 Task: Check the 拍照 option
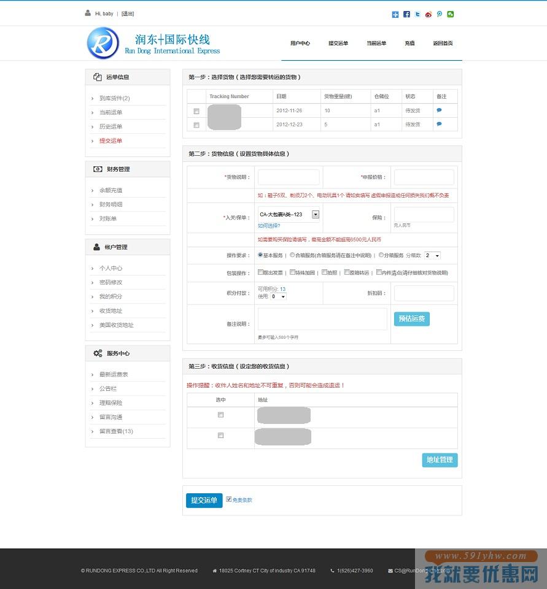(x=324, y=272)
